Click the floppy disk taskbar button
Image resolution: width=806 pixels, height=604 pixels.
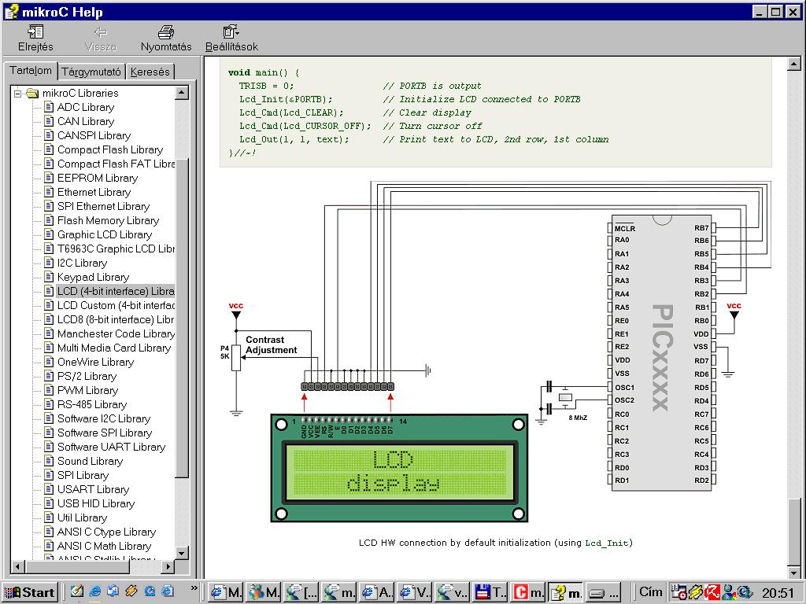tap(490, 592)
